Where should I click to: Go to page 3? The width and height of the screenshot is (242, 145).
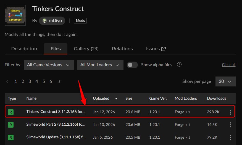click(x=30, y=81)
